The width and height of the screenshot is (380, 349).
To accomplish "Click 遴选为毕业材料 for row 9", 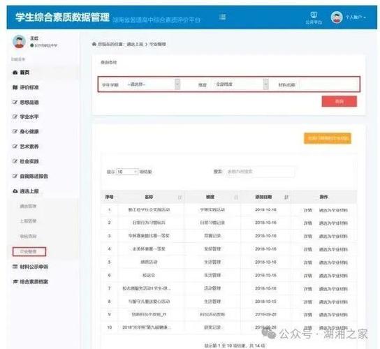I will point(333,315).
